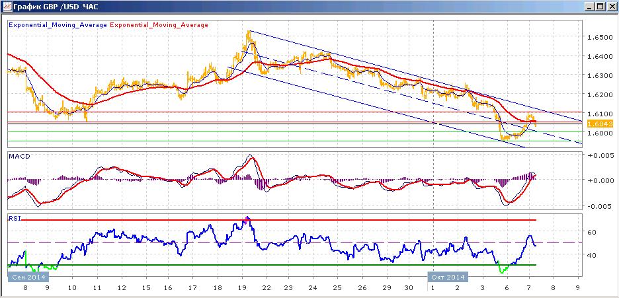Click the 1.6100 price axis label
Image resolution: width=619 pixels, height=298 pixels.
coord(600,114)
